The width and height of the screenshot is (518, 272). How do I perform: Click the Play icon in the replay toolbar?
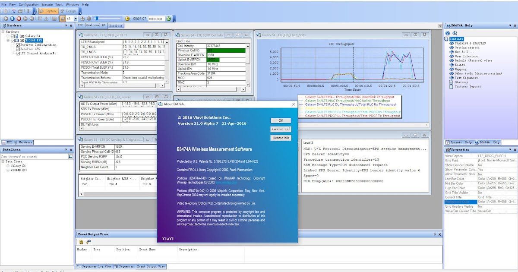coord(6,19)
